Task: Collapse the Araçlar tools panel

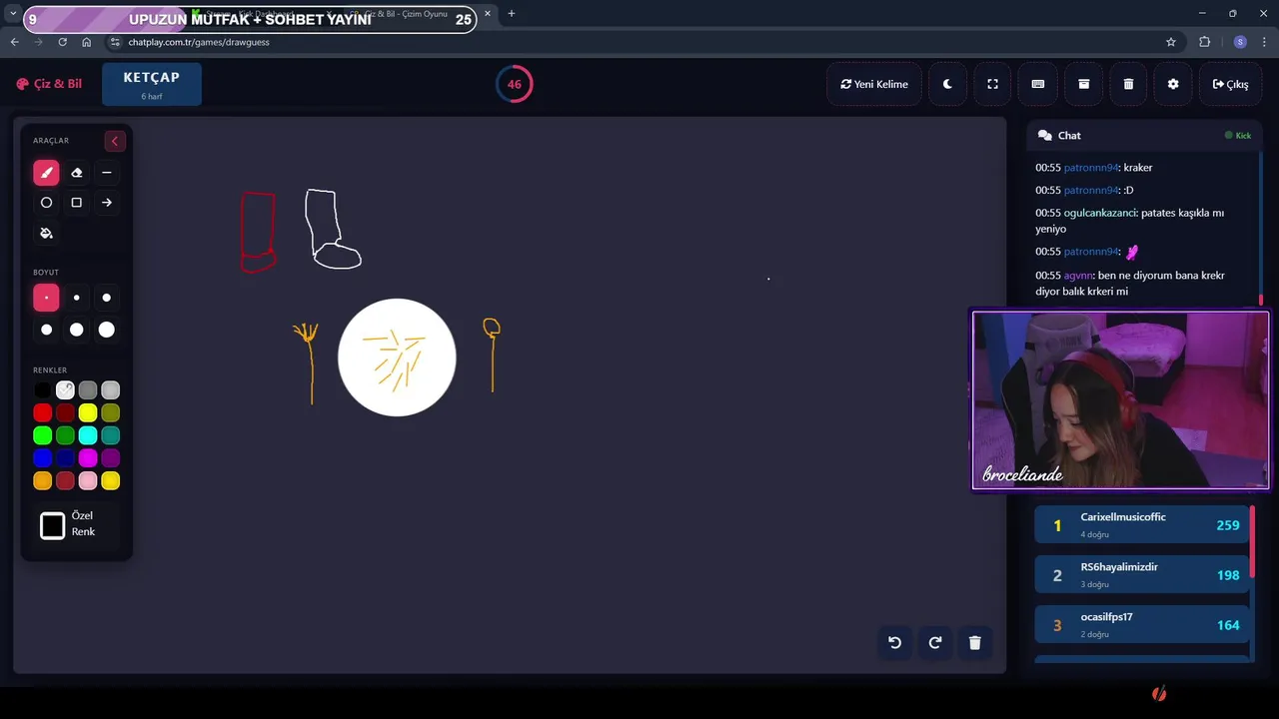Action: (x=114, y=141)
